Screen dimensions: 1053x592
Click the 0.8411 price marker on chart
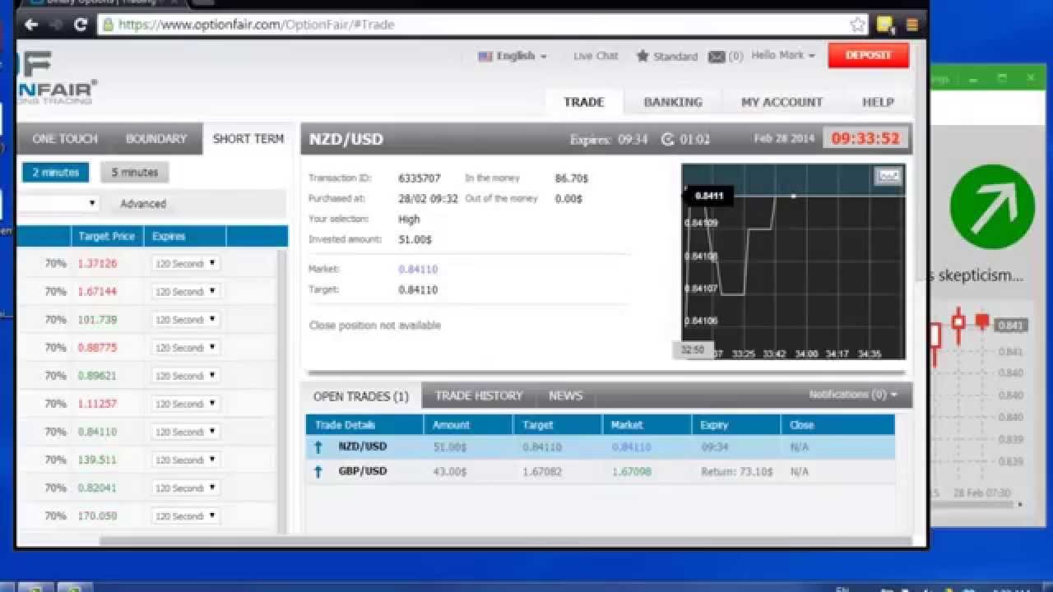[x=709, y=197]
